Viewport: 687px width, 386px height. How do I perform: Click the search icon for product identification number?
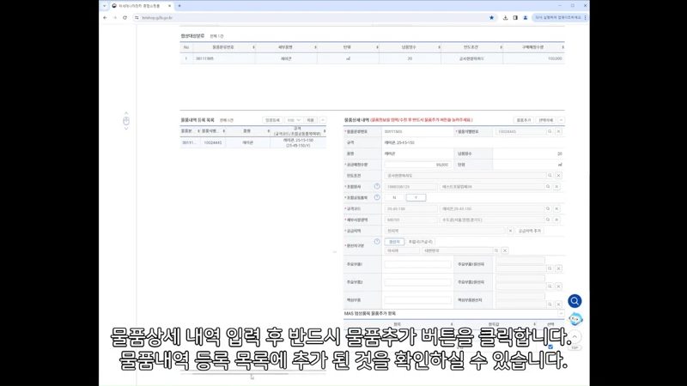click(550, 131)
